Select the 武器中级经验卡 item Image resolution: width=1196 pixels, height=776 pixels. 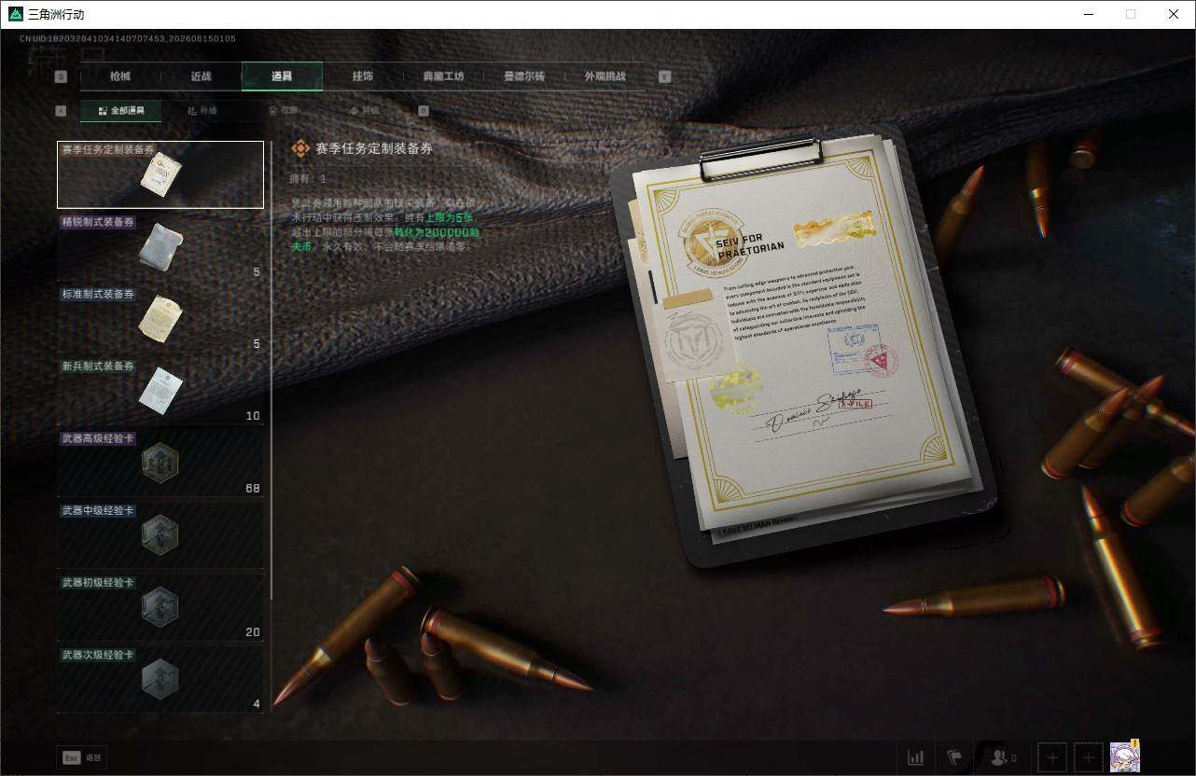point(160,535)
